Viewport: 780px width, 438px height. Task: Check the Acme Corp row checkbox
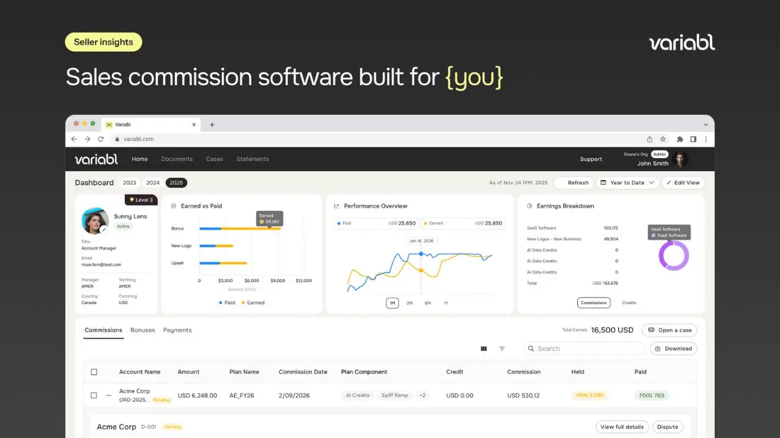click(94, 395)
